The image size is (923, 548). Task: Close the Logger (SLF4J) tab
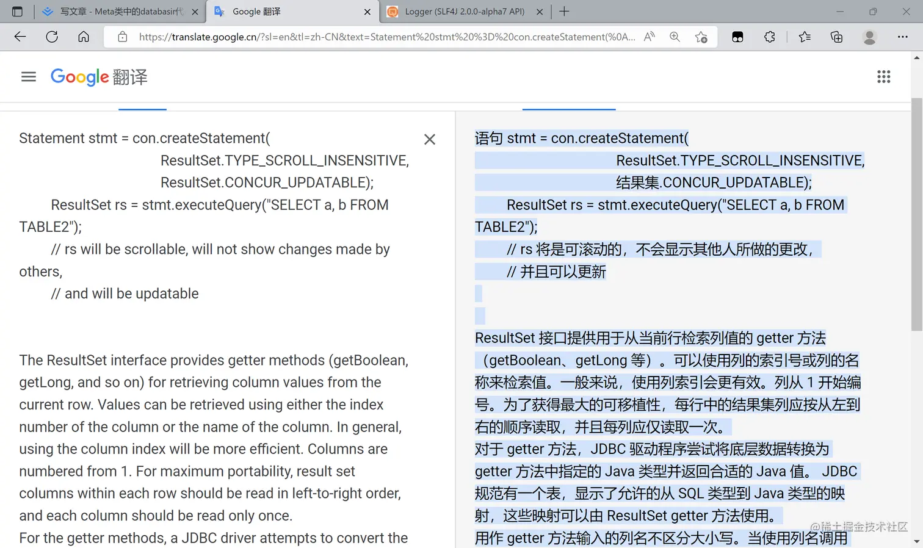pyautogui.click(x=540, y=12)
